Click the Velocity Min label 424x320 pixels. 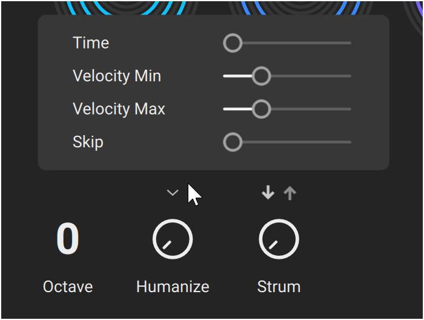[117, 76]
